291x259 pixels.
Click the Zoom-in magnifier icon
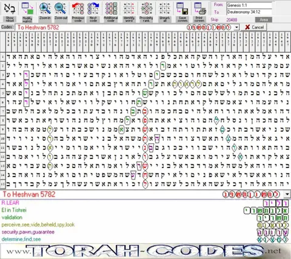click(45, 8)
